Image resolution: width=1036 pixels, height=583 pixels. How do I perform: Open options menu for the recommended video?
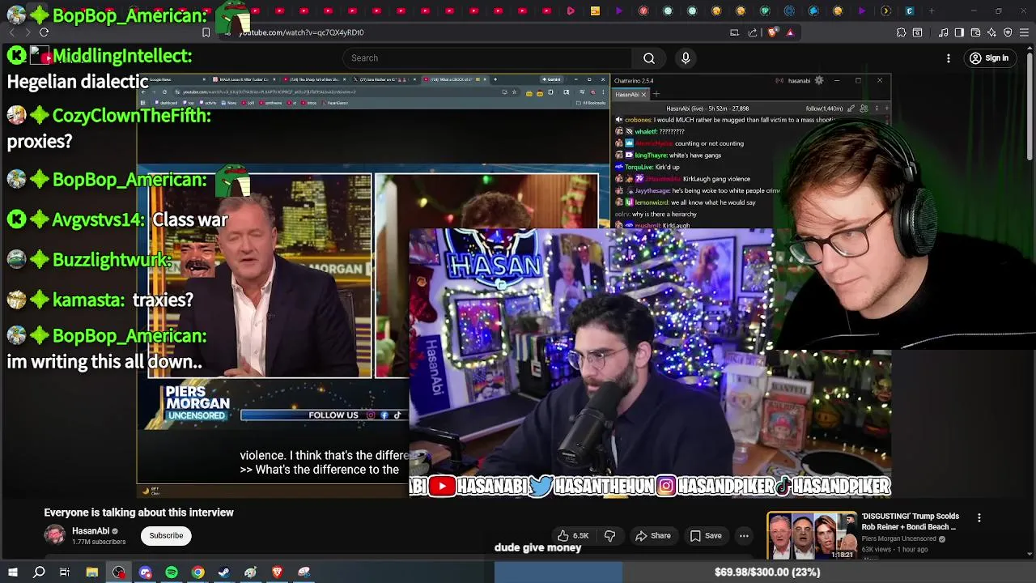coord(979,518)
